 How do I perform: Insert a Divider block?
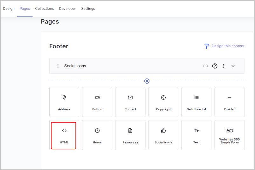click(x=229, y=102)
